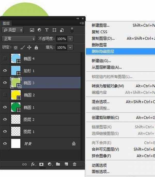Open the fx layer style button

(x=33, y=164)
